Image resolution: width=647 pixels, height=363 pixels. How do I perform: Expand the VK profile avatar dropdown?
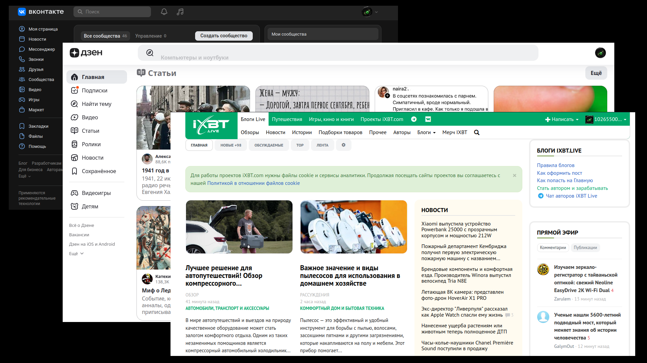[370, 12]
